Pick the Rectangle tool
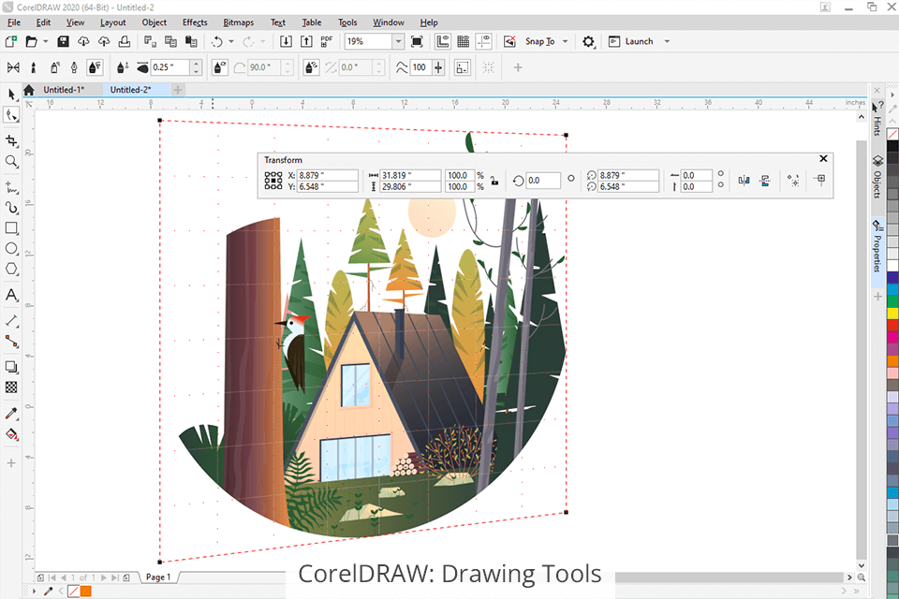 coord(11,228)
